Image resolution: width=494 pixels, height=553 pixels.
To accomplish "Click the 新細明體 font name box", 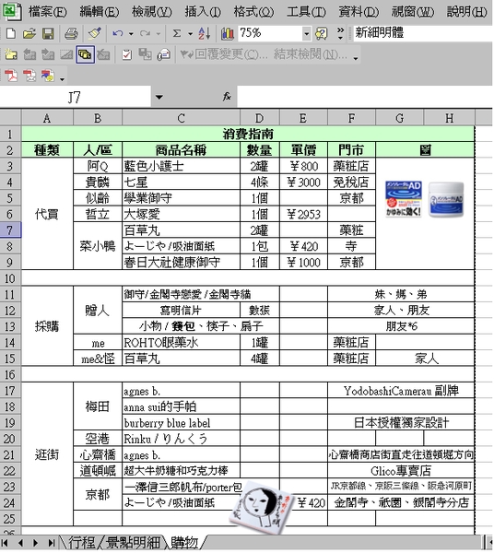I will tap(422, 33).
